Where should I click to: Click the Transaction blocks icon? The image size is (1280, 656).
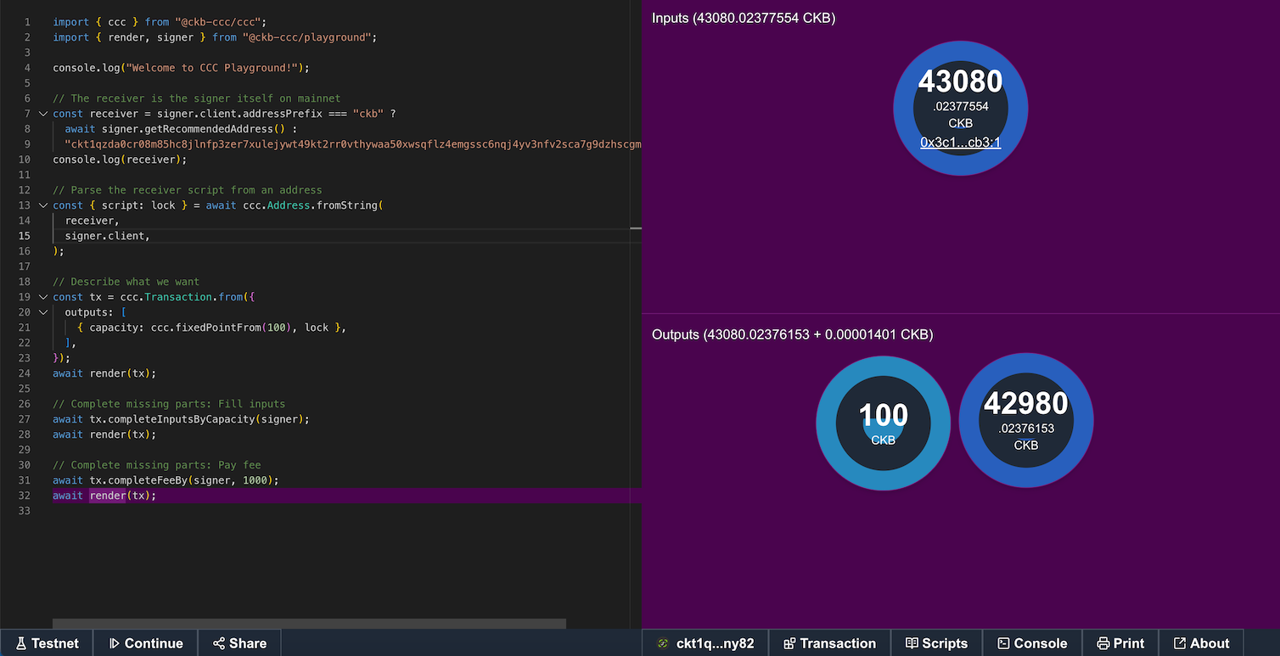789,643
